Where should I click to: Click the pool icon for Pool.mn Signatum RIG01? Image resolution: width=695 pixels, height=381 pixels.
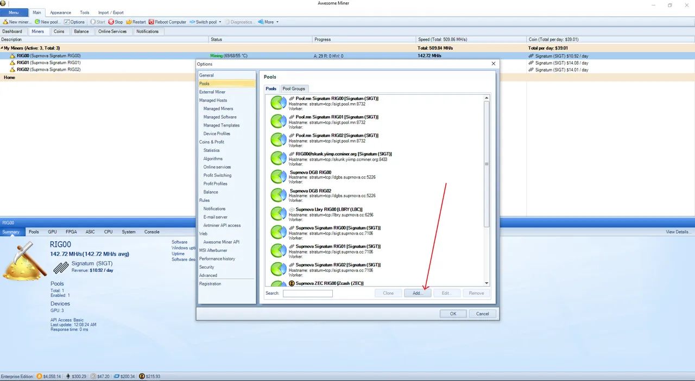pos(279,122)
